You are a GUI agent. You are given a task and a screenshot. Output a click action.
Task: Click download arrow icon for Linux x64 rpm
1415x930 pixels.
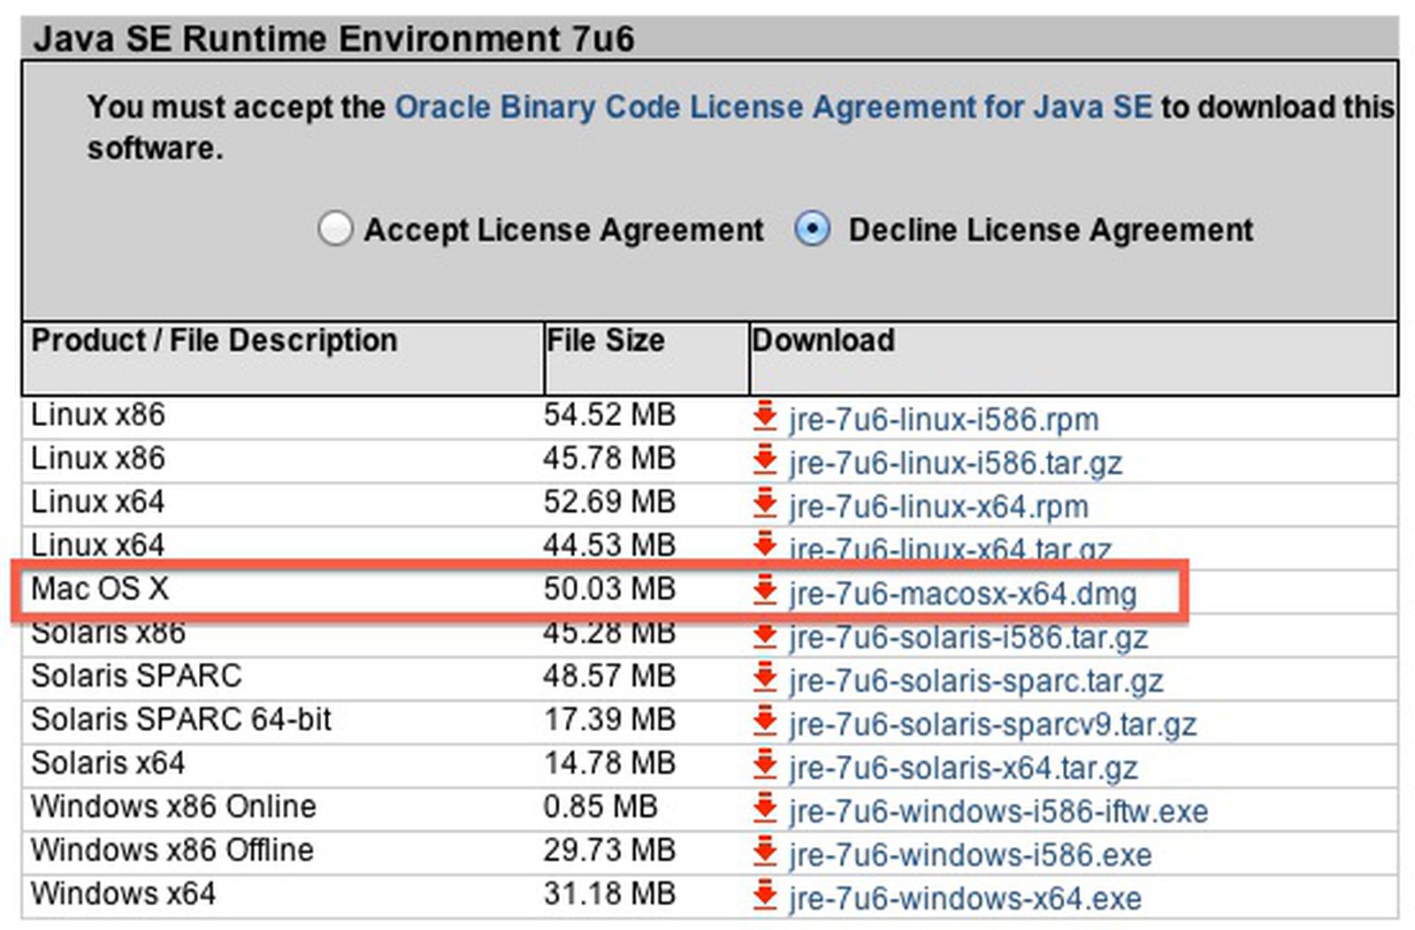765,504
